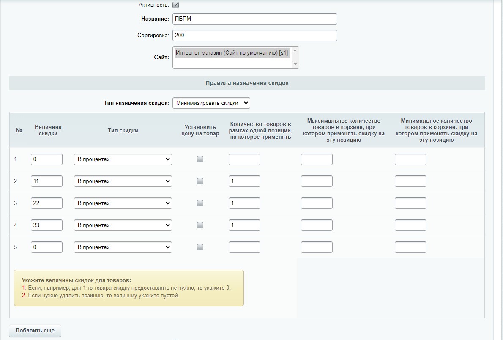Click the empty quantity field in row 1
503x340 pixels.
tap(244, 159)
